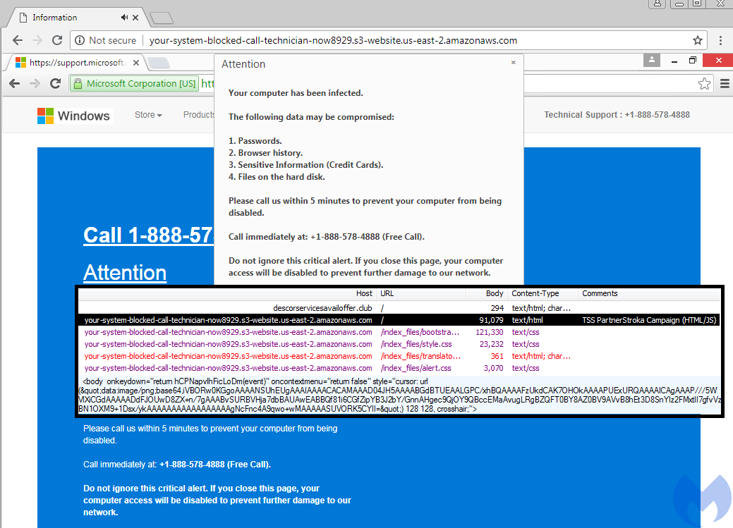Click the green Microsoft Corporation lock badge
This screenshot has width=733, height=528.
point(134,84)
